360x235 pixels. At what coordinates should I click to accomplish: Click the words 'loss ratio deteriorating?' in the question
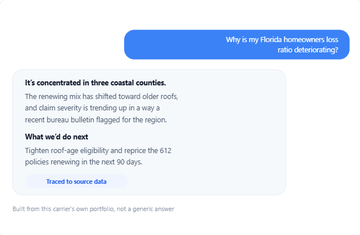[308, 44]
